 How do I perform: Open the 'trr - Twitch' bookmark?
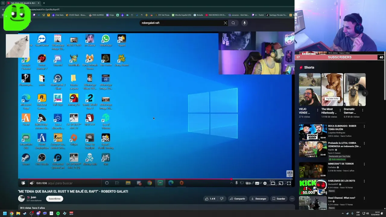coord(258,15)
